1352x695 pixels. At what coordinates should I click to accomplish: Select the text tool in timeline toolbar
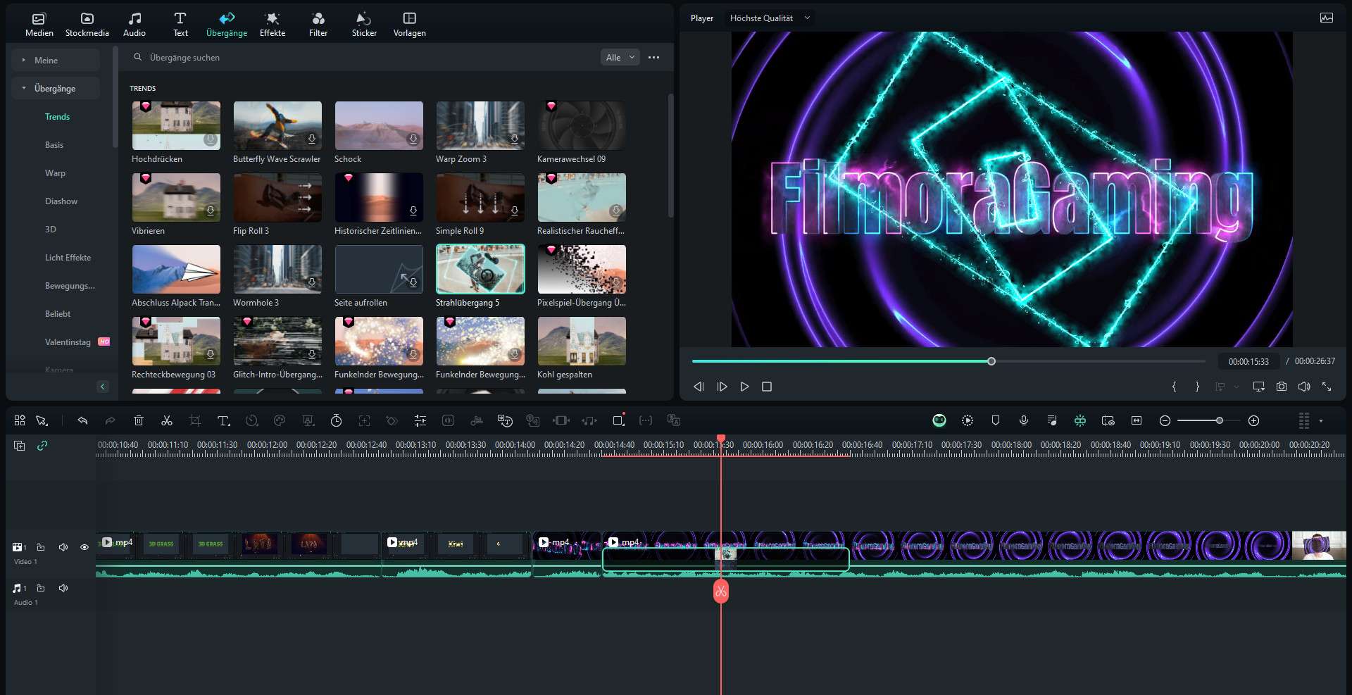pyautogui.click(x=223, y=420)
